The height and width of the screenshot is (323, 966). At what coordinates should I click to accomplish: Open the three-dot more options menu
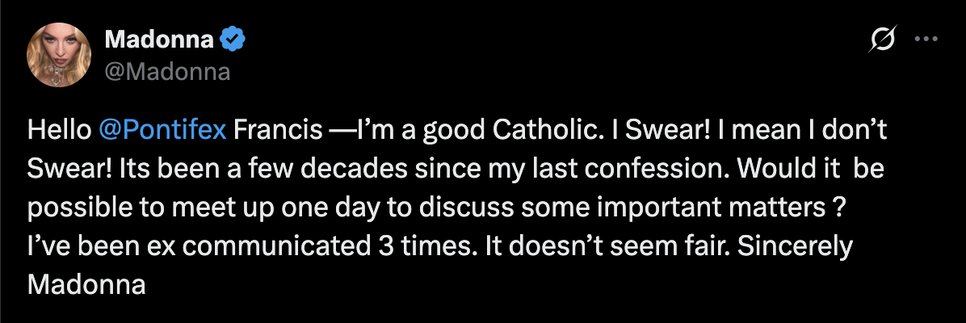coord(926,39)
